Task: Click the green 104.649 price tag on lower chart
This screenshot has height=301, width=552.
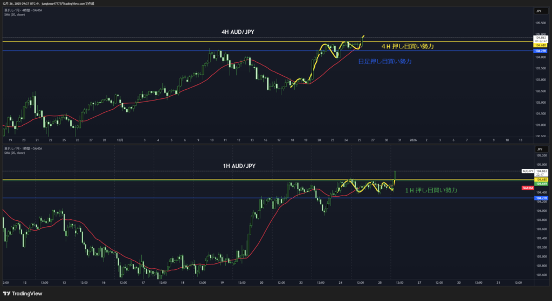Action: coord(540,183)
